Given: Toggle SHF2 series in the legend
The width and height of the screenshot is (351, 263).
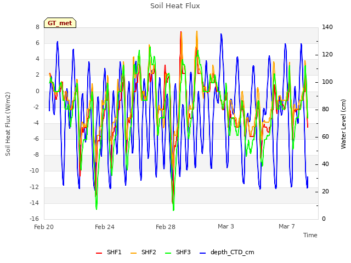Looking at the screenshot, I should (x=143, y=252).
